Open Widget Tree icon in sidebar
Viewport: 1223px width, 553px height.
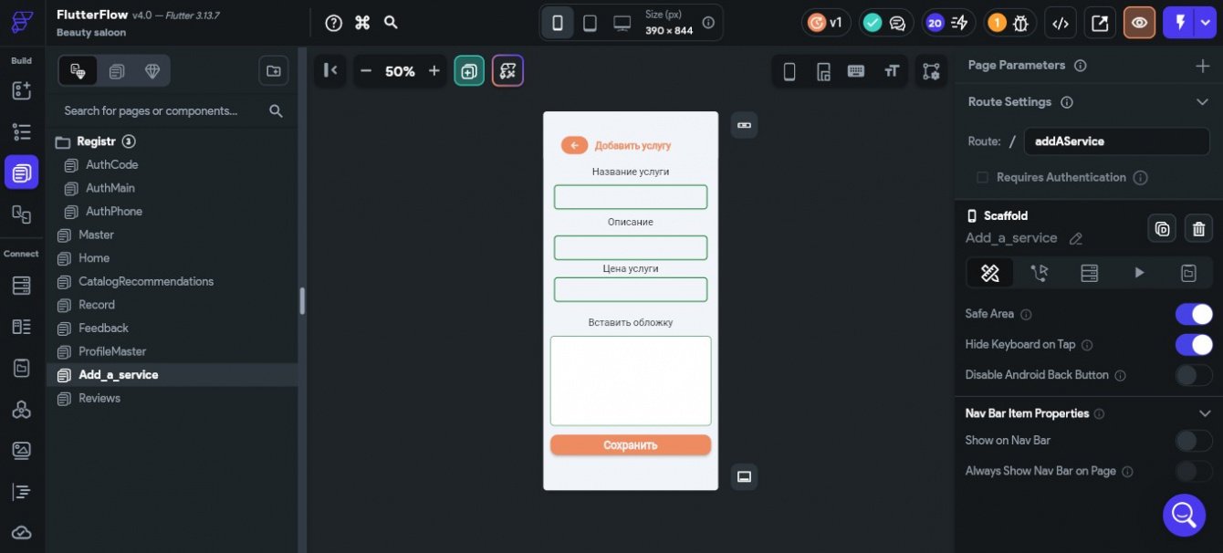pos(21,131)
